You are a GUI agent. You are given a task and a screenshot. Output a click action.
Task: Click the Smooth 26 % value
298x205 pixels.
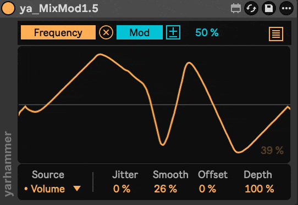click(165, 189)
